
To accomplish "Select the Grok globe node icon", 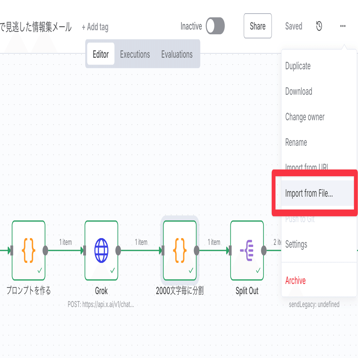I will [x=101, y=251].
